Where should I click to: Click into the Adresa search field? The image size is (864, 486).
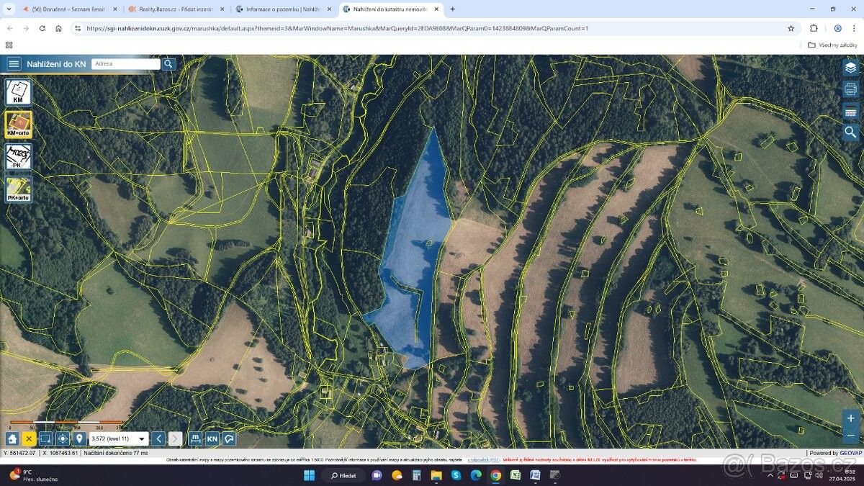click(125, 64)
